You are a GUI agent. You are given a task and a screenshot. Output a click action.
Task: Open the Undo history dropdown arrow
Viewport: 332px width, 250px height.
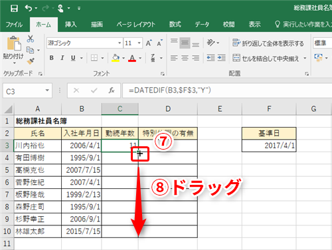tap(36, 9)
